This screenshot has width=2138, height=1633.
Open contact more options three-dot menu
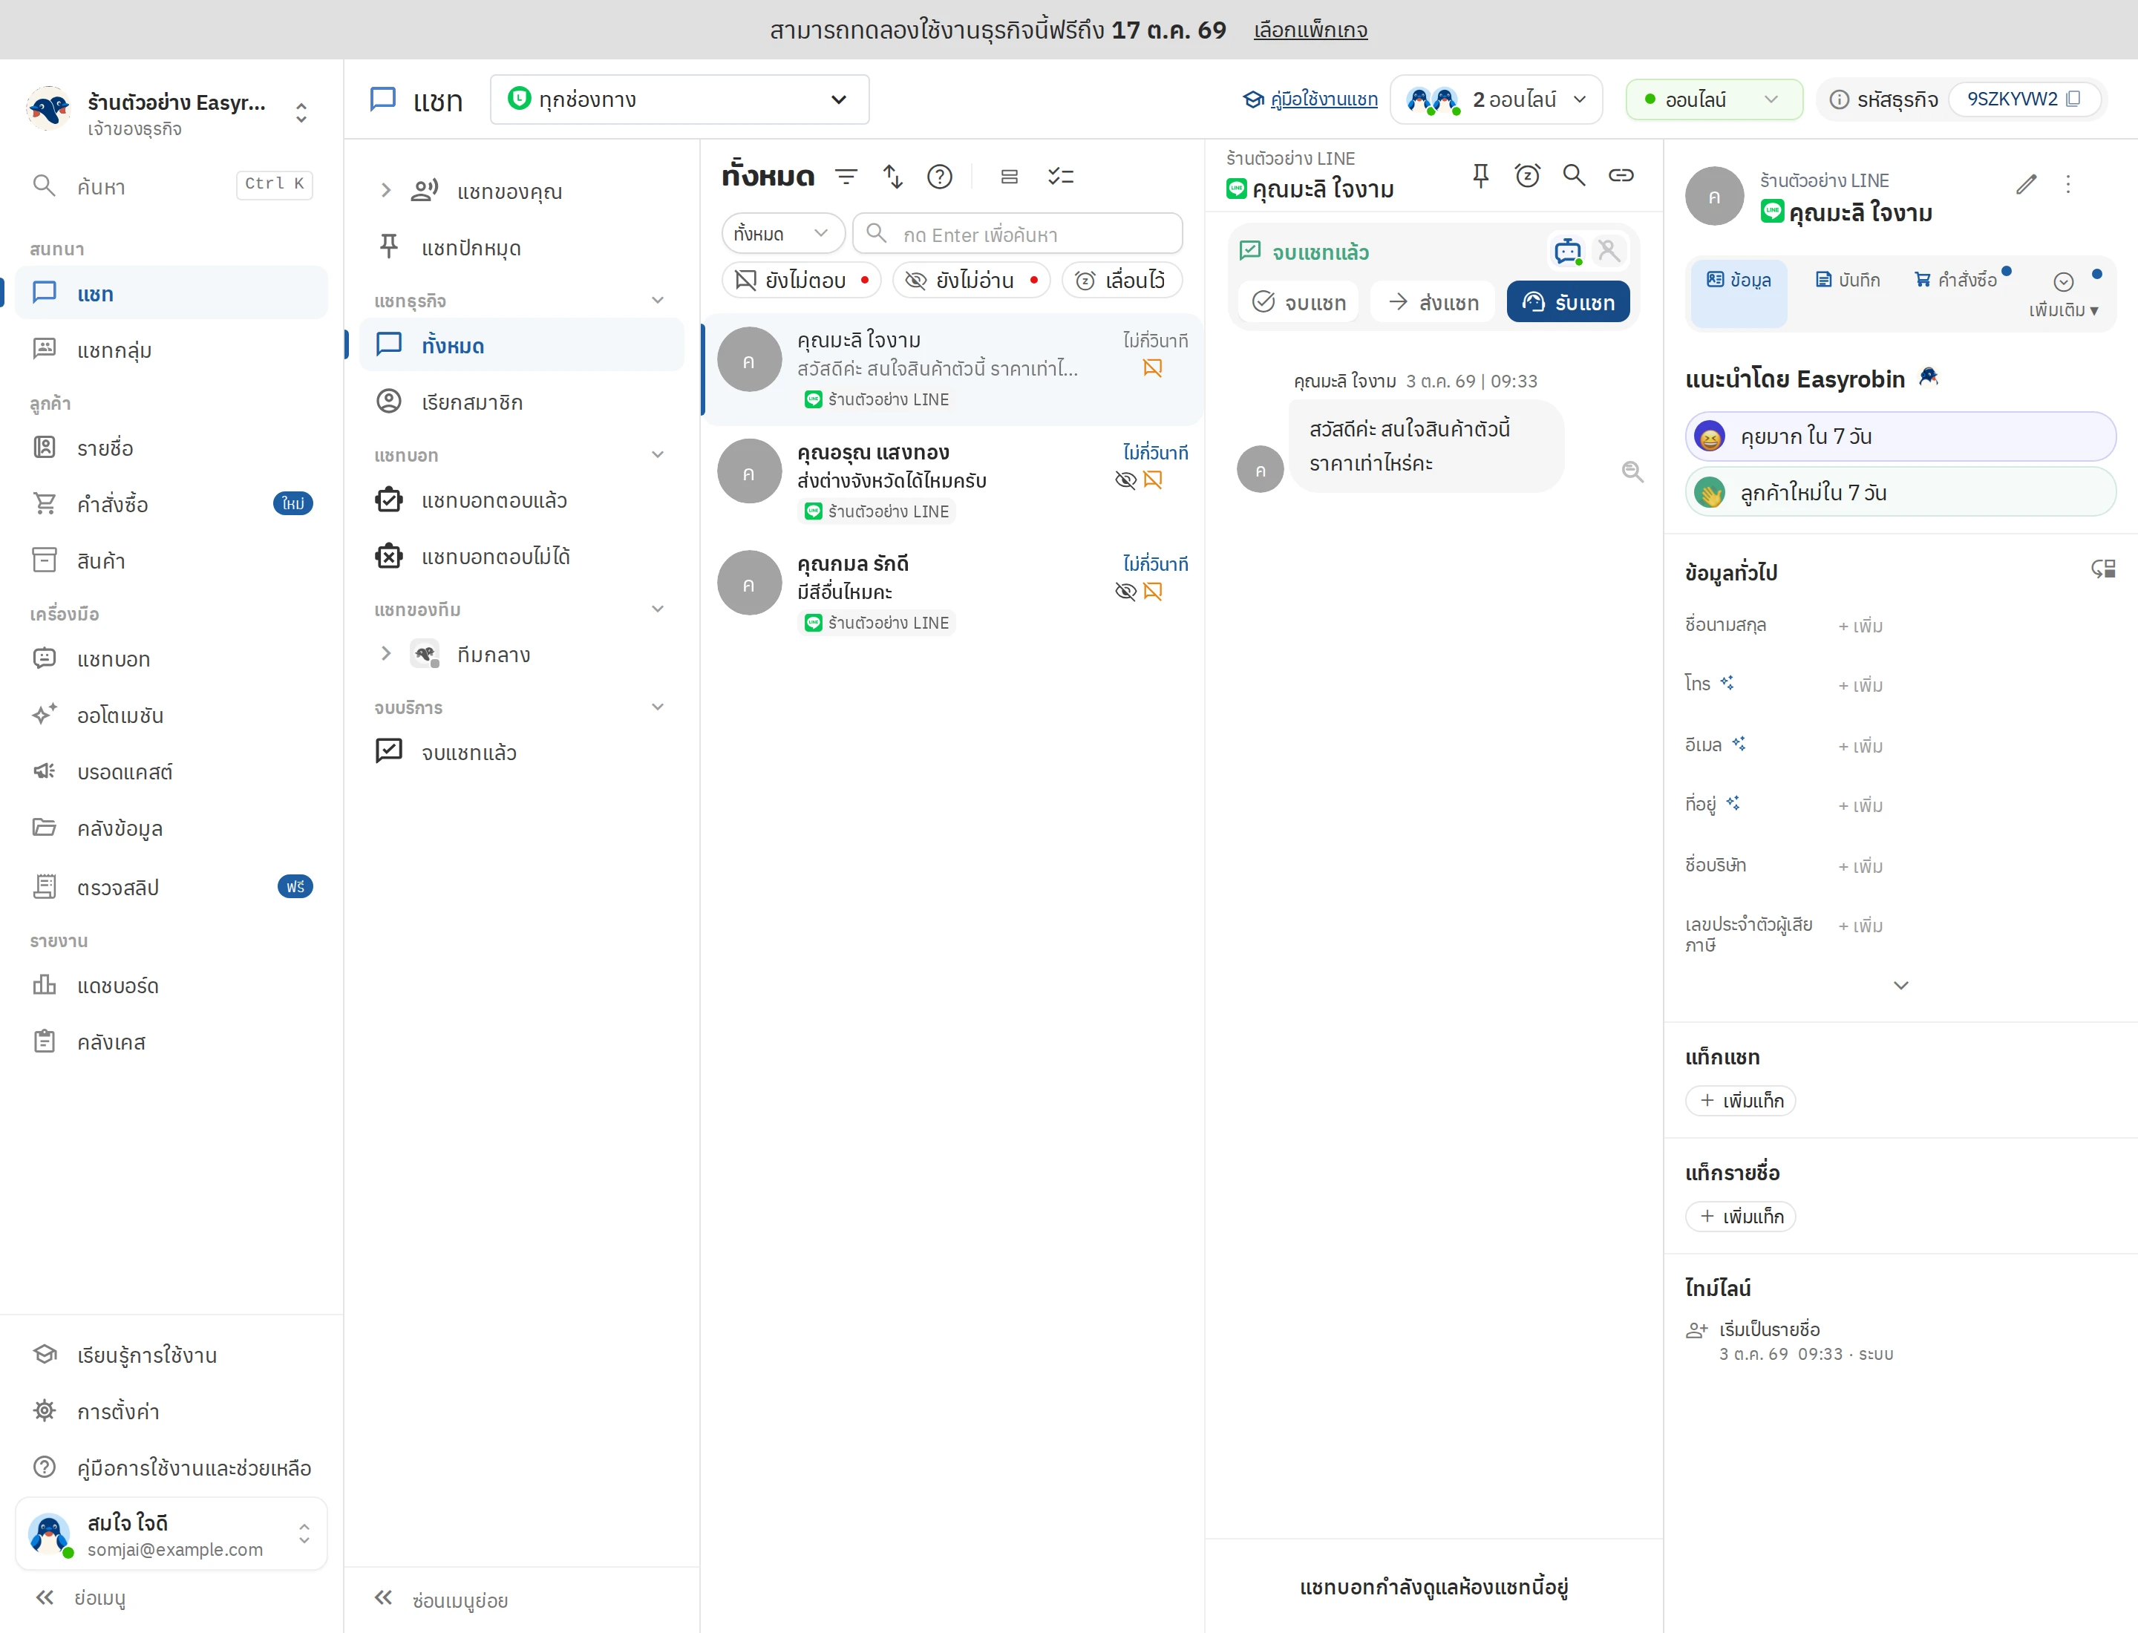(x=2068, y=184)
